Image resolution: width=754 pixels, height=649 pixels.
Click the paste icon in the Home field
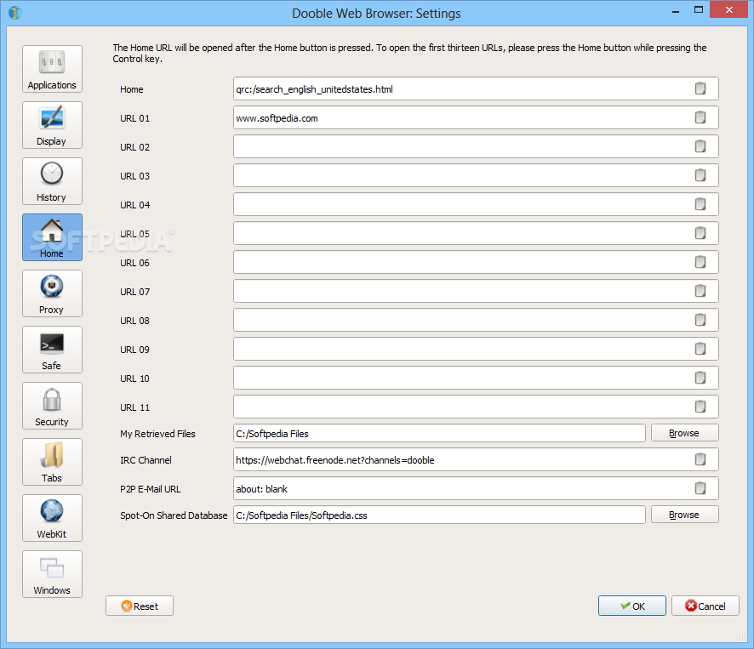[x=700, y=88]
